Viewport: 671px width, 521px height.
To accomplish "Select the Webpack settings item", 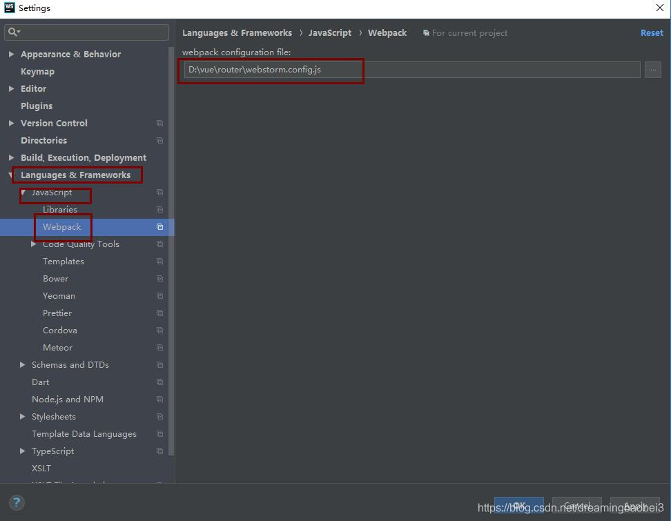I will coord(61,227).
